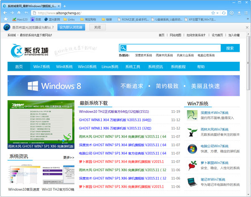This screenshot has height=197, width=251.
Task: Click hot word 雨林木风系统
Action: pyautogui.click(x=164, y=55)
